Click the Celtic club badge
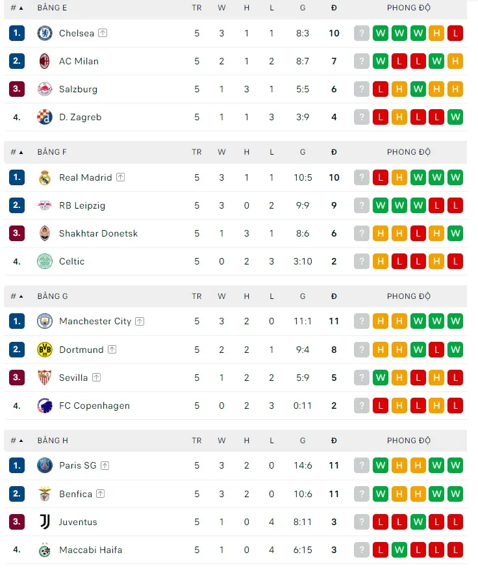This screenshot has height=568, width=478. point(44,261)
